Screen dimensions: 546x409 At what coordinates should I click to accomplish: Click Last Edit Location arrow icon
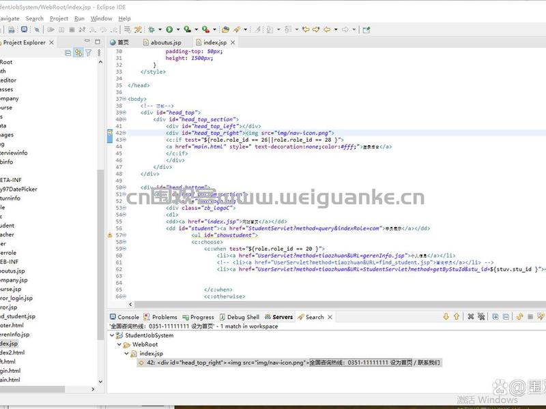(x=306, y=29)
